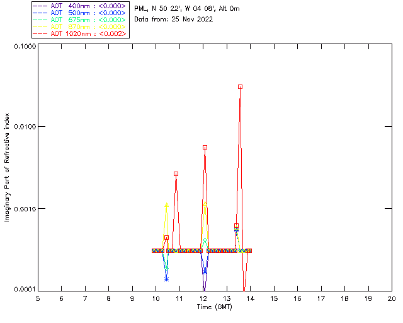Screen dimensions: 403x323
Task: Click the y-axis tick label 0.0001
Action: click(25, 290)
